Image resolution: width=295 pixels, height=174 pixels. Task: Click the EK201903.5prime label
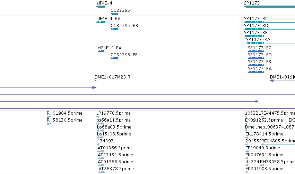point(264,169)
